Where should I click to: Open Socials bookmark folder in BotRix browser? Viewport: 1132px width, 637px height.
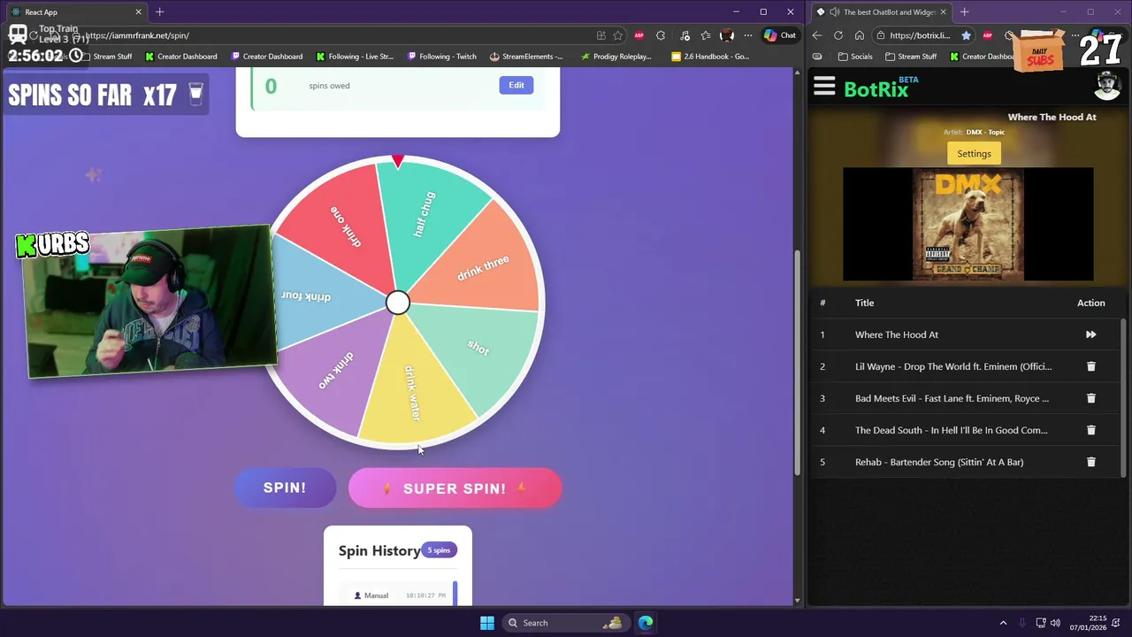pos(854,57)
